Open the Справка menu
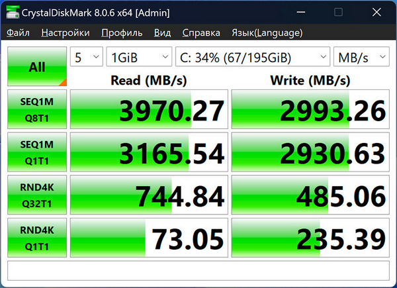This screenshot has width=397, height=288. (x=201, y=32)
